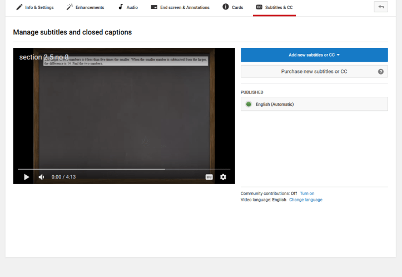
Task: Click the 0:00 / 4:13 time display
Action: 63,177
